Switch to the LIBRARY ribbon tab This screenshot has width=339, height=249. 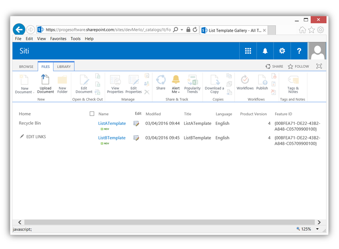click(x=64, y=66)
